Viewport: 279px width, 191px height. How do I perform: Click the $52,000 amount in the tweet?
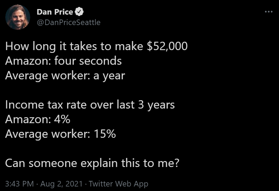pyautogui.click(x=167, y=46)
